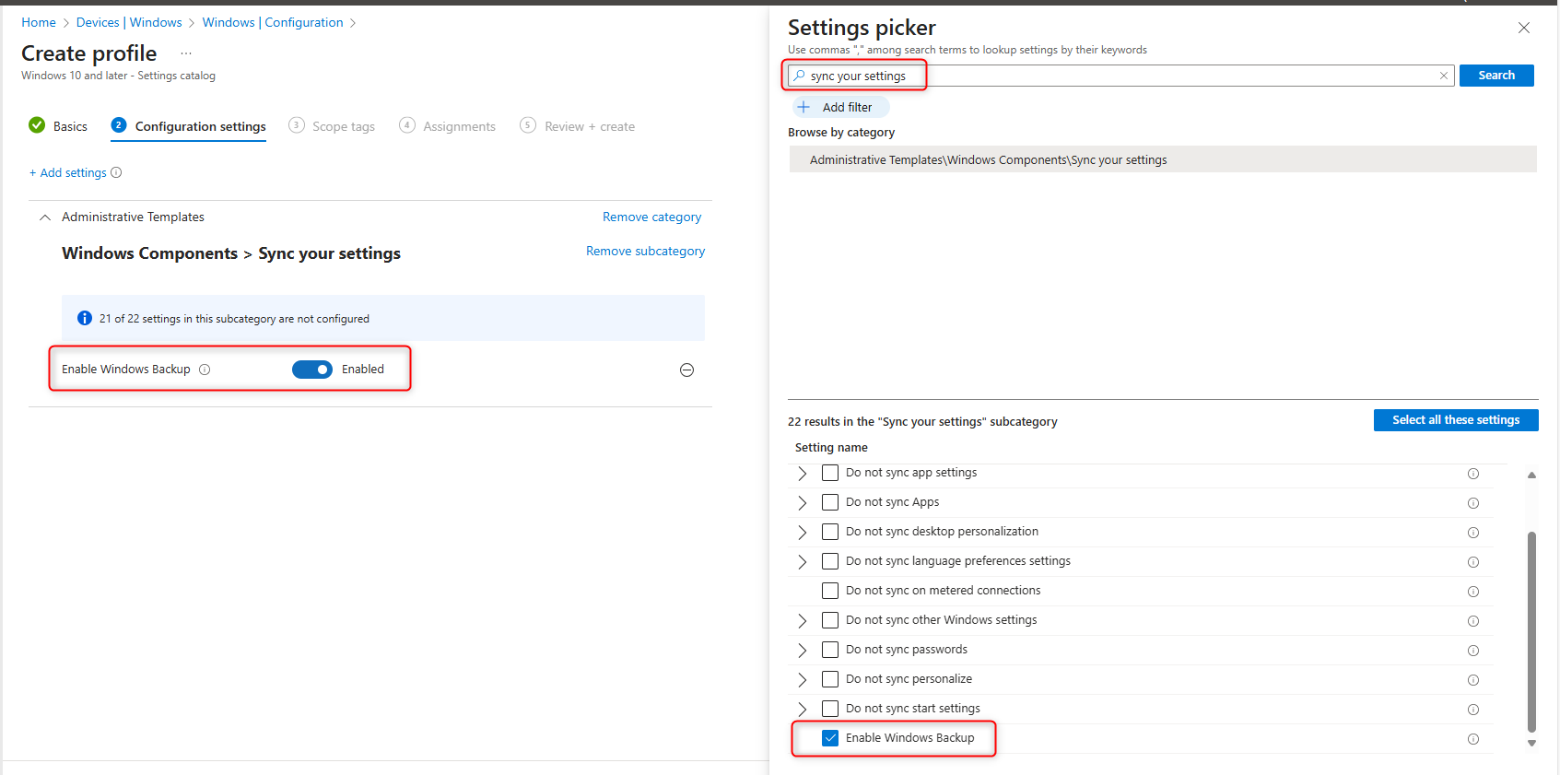Screen dimensions: 1560x775
Task: Expand Do not sync desktop personalization row
Action: (803, 533)
